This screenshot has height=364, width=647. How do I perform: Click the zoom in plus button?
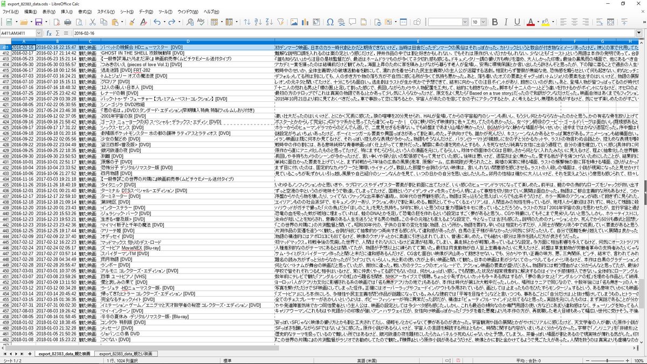pyautogui.click(x=628, y=361)
